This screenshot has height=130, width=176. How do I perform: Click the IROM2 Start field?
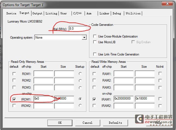pos(43,106)
